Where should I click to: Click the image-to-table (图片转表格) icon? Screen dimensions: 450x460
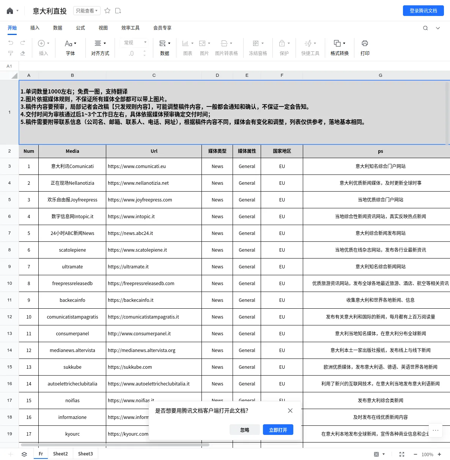(224, 43)
